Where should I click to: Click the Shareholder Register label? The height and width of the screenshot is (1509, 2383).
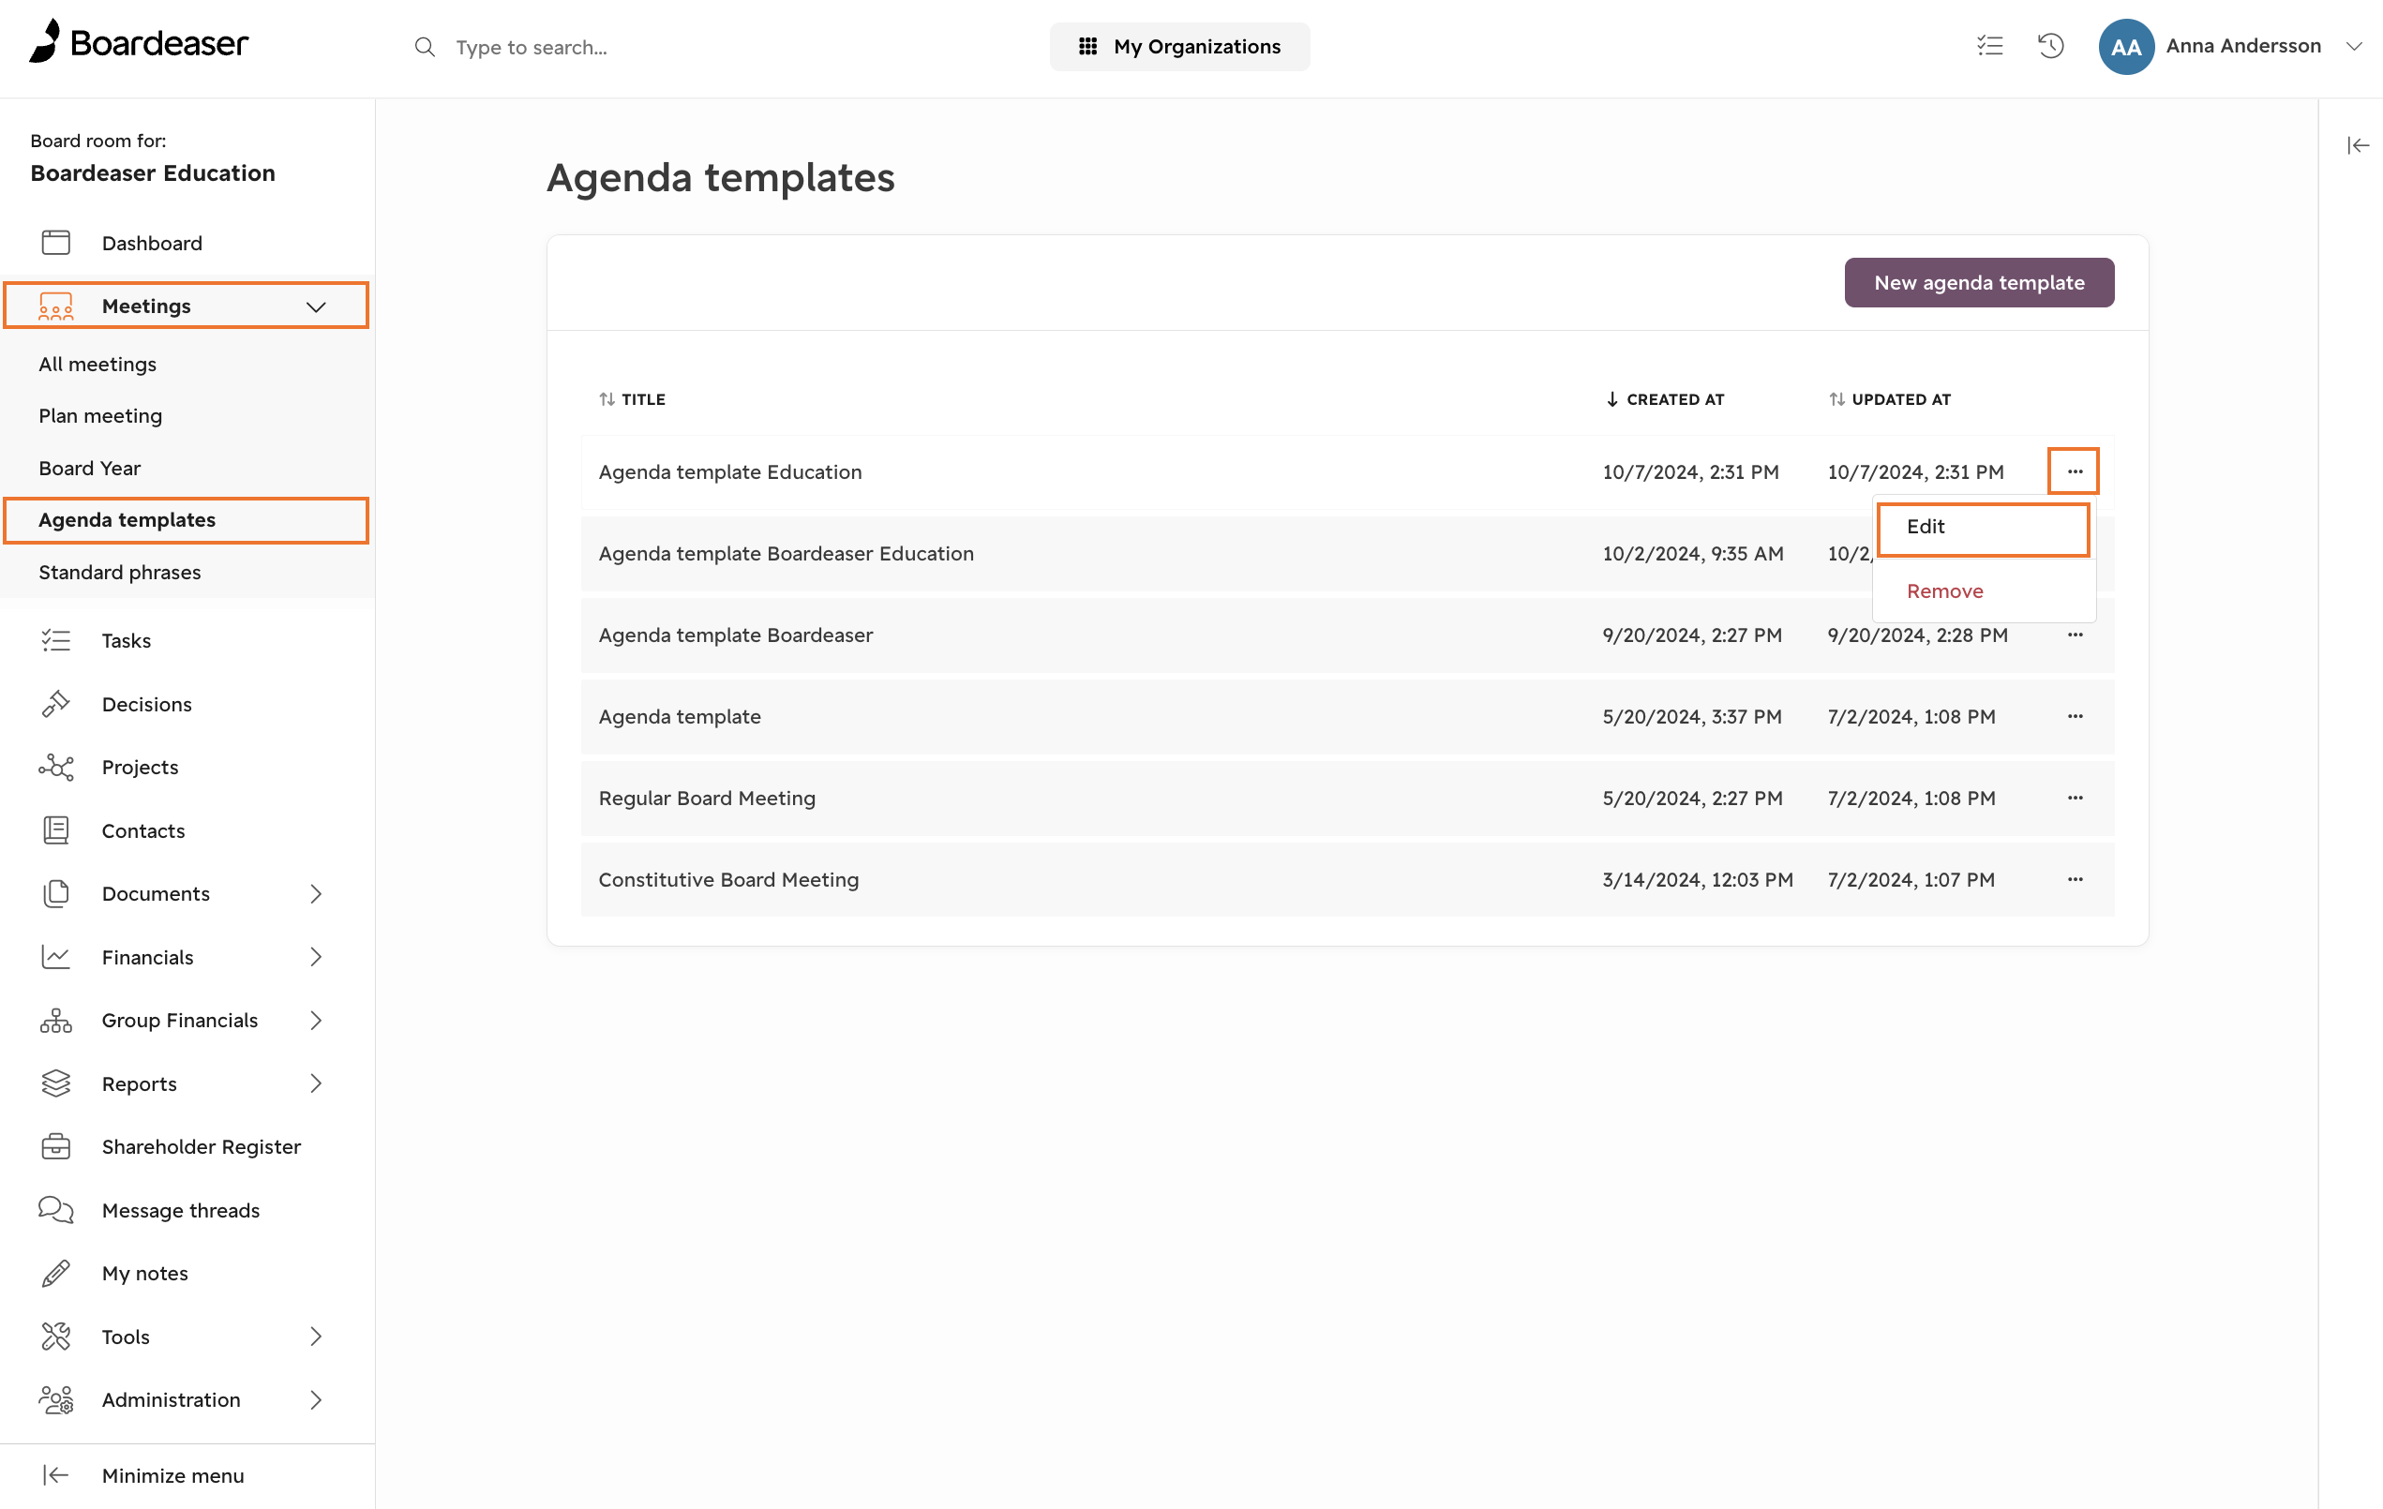click(201, 1147)
